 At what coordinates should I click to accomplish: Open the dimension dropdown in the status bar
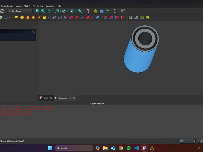pos(188,141)
